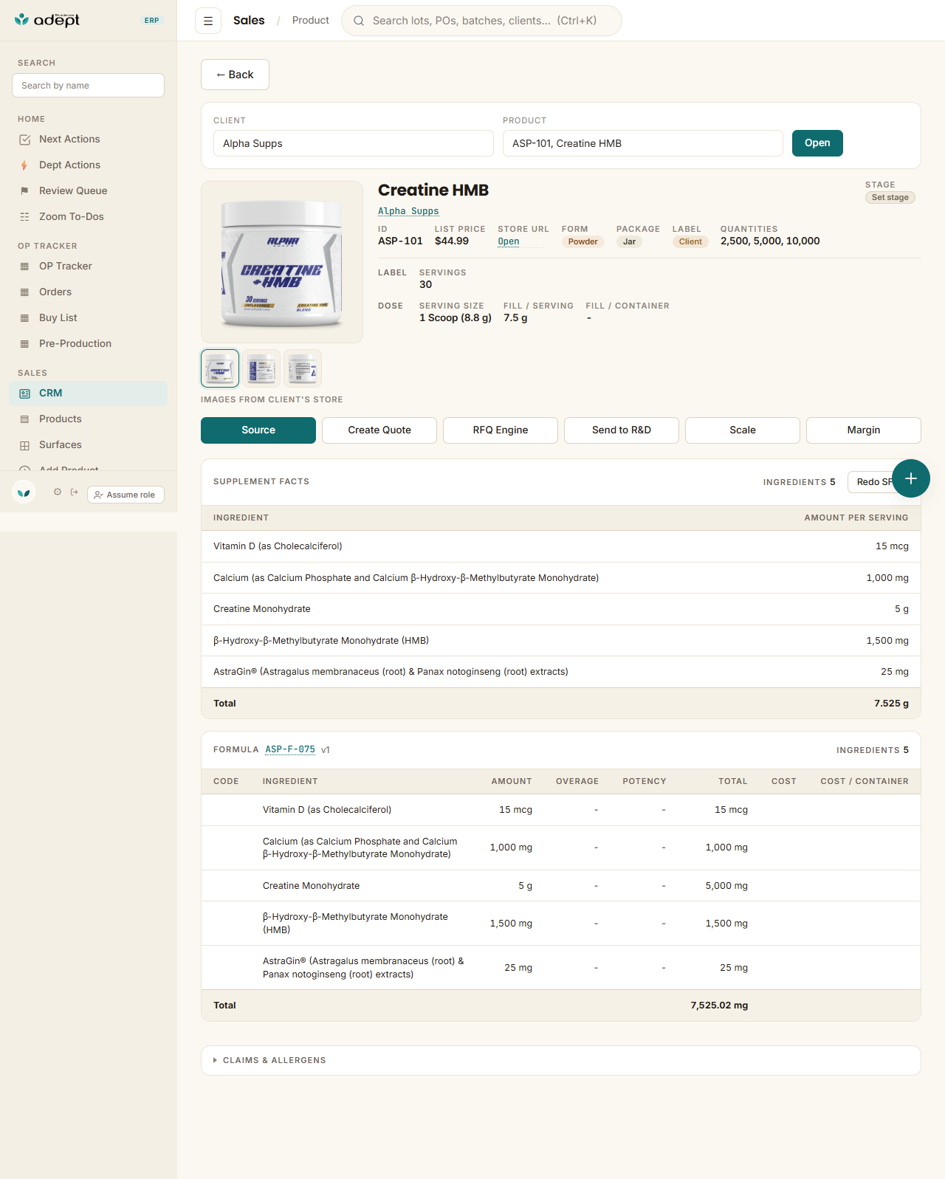Open the Store URL link
This screenshot has height=1179, width=945.
pyautogui.click(x=509, y=241)
